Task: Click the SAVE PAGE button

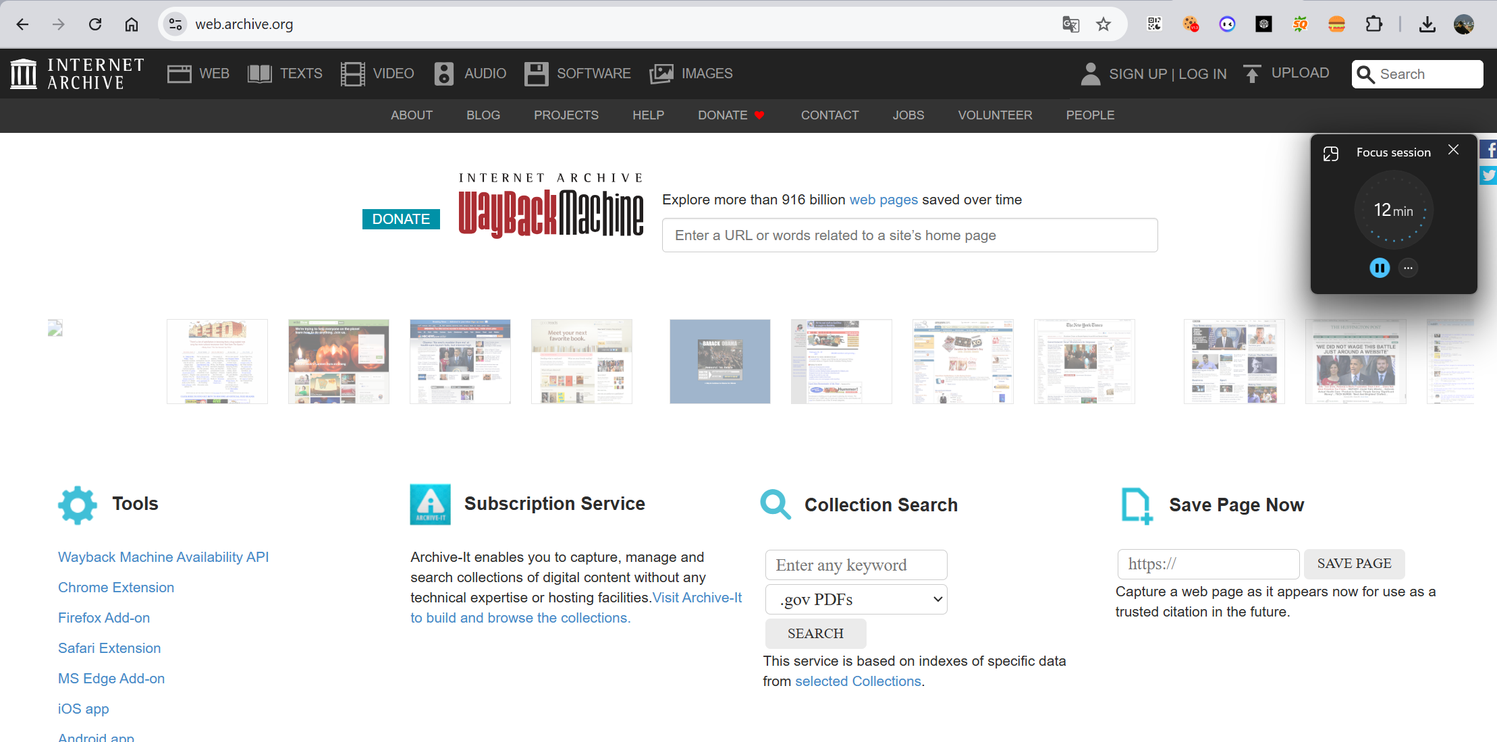Action: [1353, 563]
